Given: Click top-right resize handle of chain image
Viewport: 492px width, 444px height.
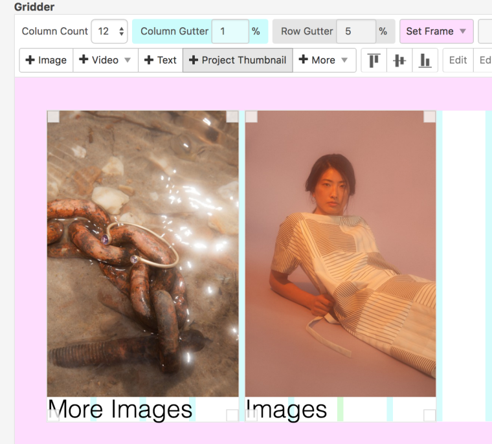Looking at the screenshot, I should pos(232,117).
